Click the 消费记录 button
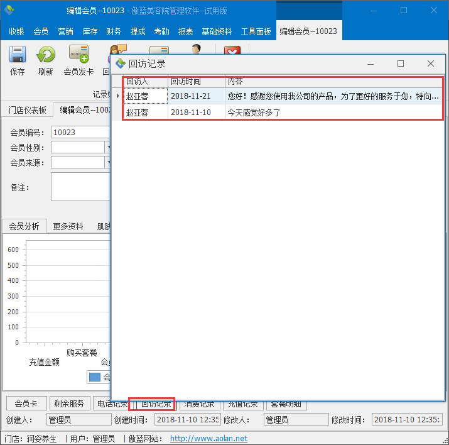The image size is (449, 445). pos(199,405)
